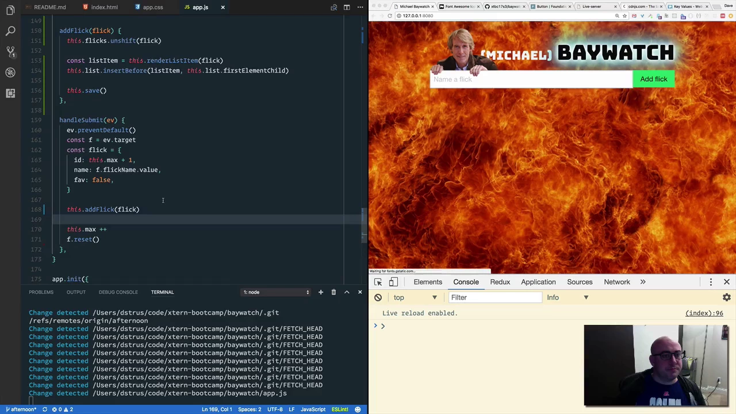Select the DevTools inspect element tool
Viewport: 736px width, 414px height.
click(378, 282)
